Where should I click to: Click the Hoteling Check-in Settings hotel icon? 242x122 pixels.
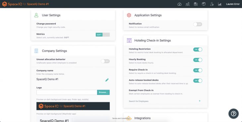[129, 40]
